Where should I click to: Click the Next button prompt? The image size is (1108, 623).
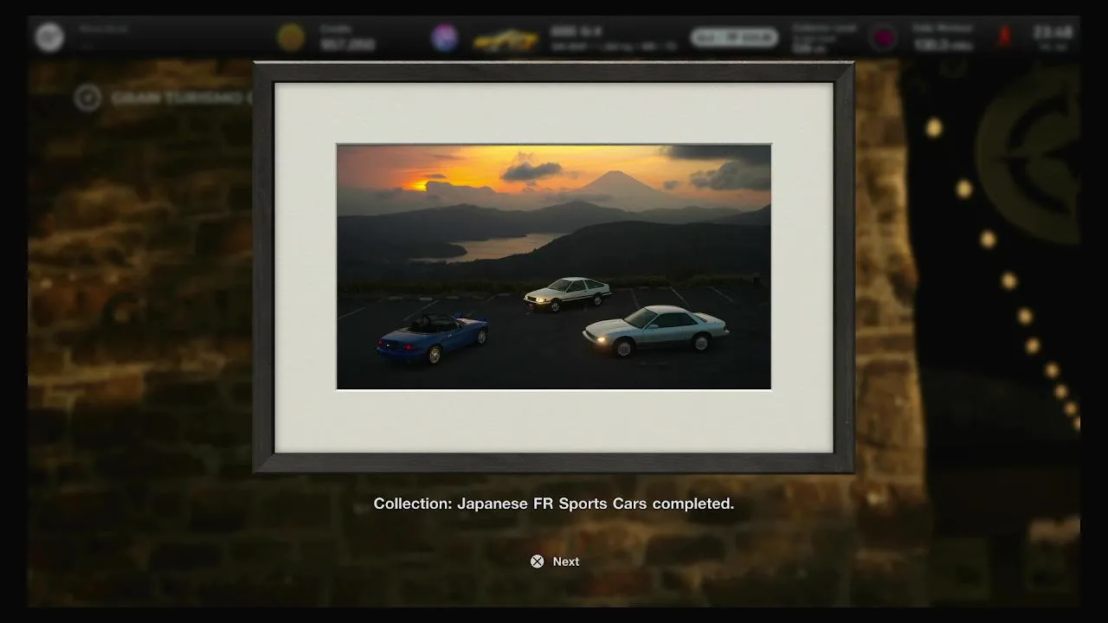point(555,562)
